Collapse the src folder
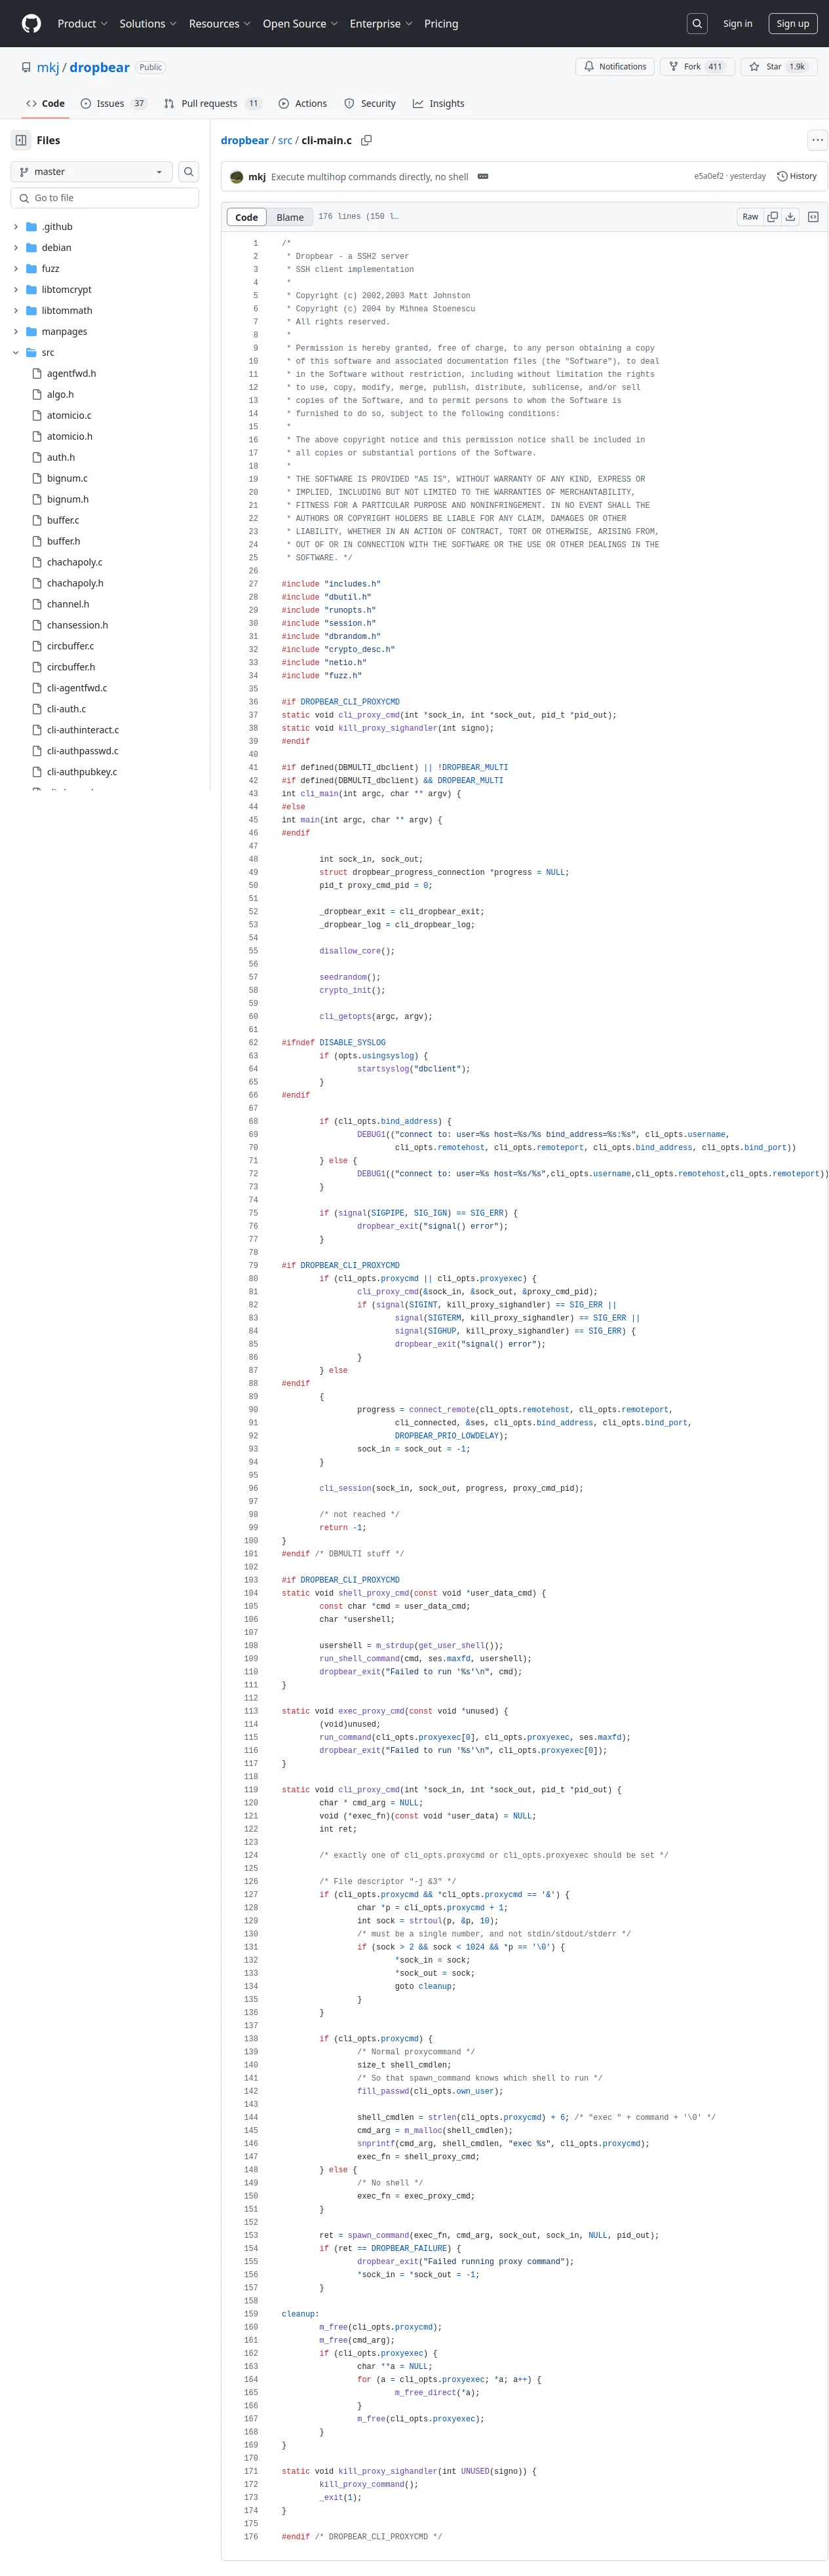829x2576 pixels. 16,353
